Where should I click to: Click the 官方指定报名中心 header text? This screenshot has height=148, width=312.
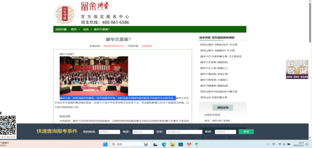105,17
